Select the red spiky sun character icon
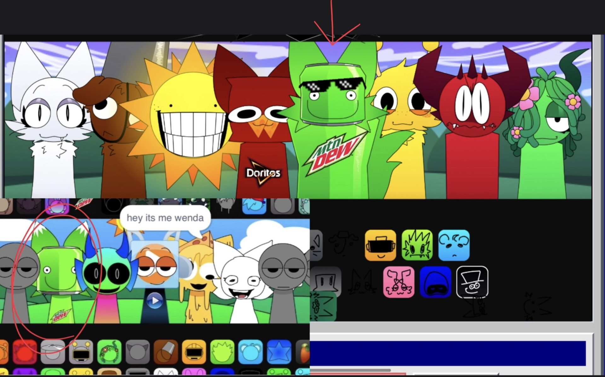The width and height of the screenshot is (605, 377). pos(25,352)
